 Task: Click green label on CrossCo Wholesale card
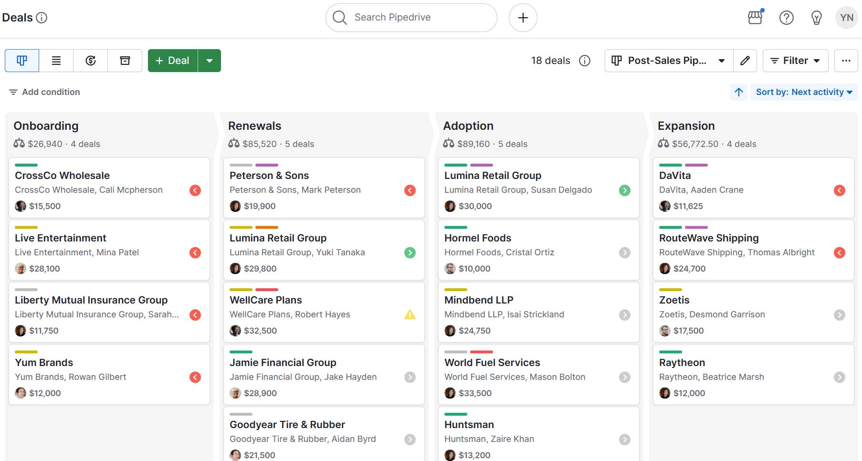pos(26,165)
